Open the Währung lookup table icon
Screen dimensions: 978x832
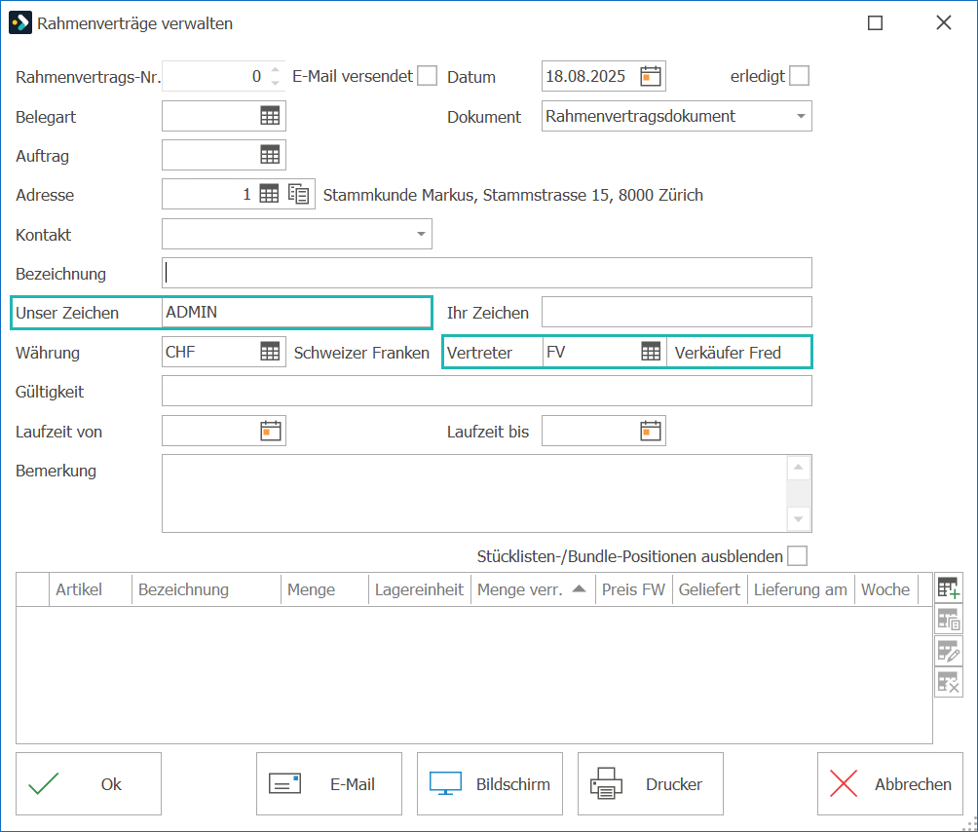(270, 352)
